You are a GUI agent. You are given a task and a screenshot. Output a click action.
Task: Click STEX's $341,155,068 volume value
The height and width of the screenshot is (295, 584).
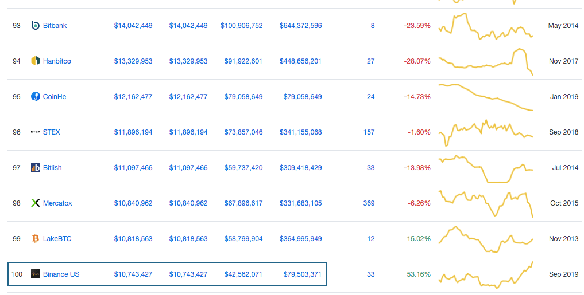300,132
